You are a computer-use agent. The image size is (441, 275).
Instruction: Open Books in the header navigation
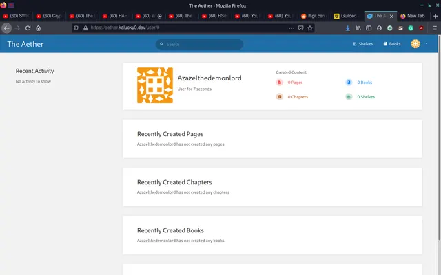click(392, 44)
